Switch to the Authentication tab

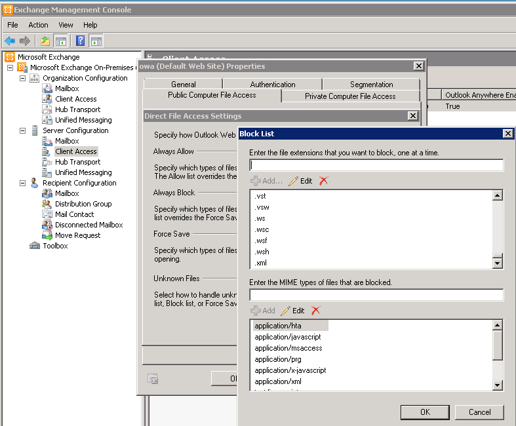tap(273, 84)
